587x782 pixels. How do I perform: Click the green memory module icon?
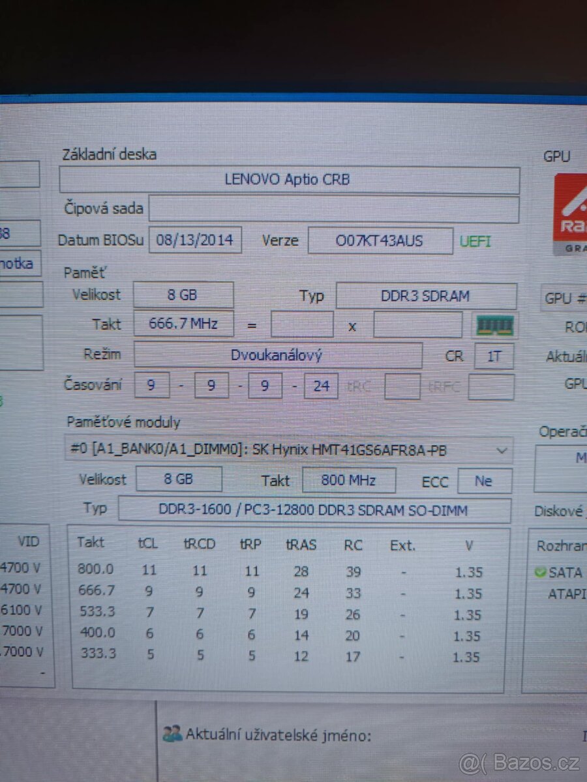pos(494,325)
